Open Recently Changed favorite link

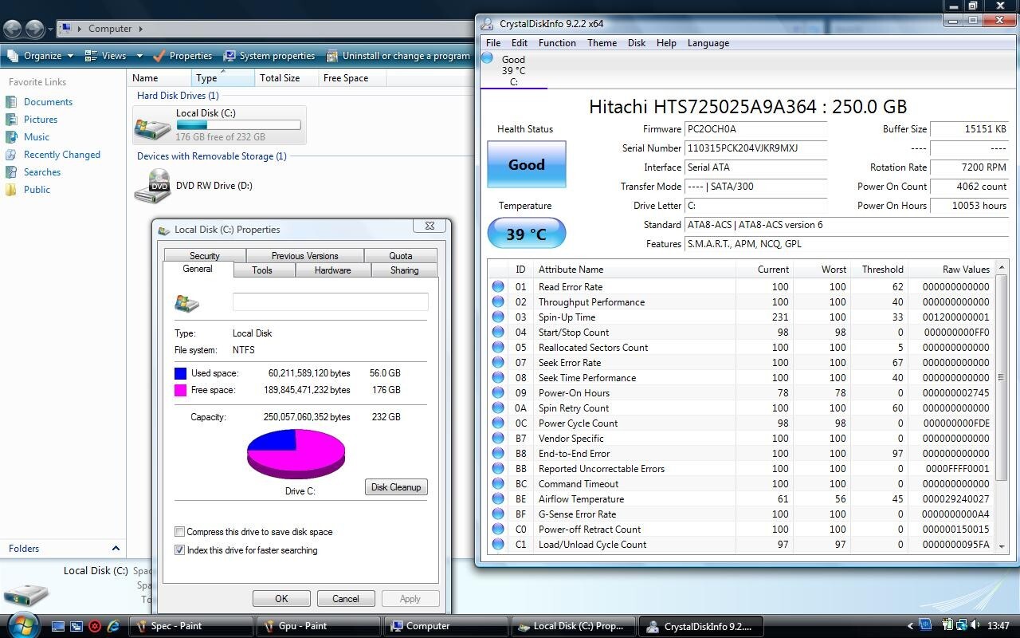click(x=61, y=155)
